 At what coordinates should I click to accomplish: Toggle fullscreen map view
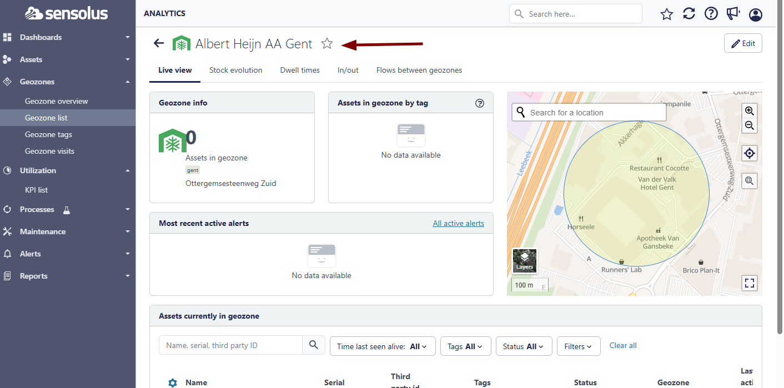coord(750,283)
